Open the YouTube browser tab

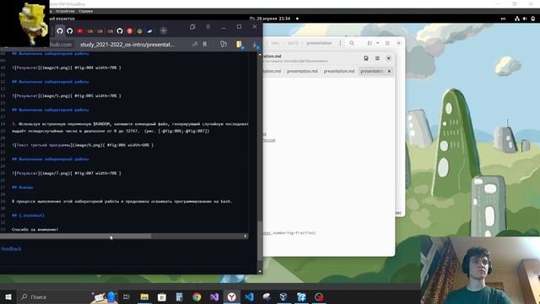pyautogui.click(x=80, y=31)
